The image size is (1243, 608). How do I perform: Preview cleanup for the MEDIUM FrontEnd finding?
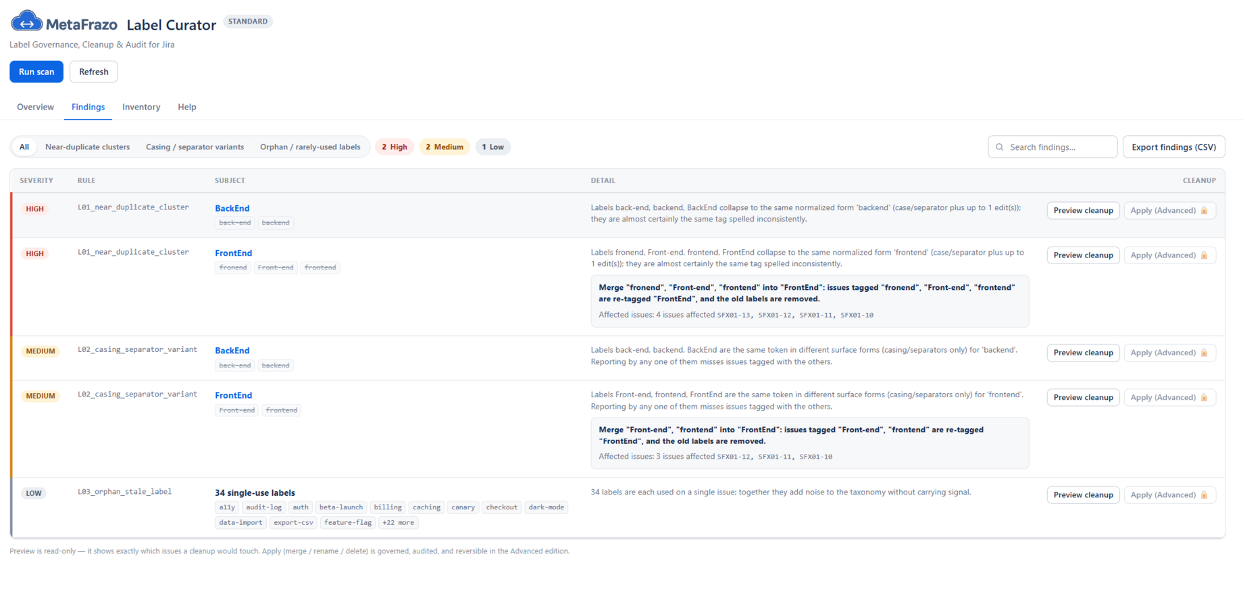[1083, 398]
